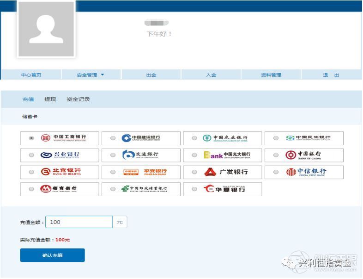Click the Bank of China logo
This screenshot has width=363, height=279.
click(303, 155)
